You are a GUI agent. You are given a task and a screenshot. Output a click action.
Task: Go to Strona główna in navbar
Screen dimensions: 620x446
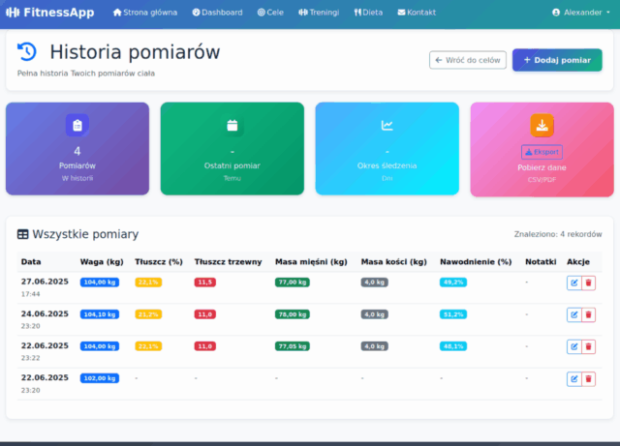coord(145,13)
